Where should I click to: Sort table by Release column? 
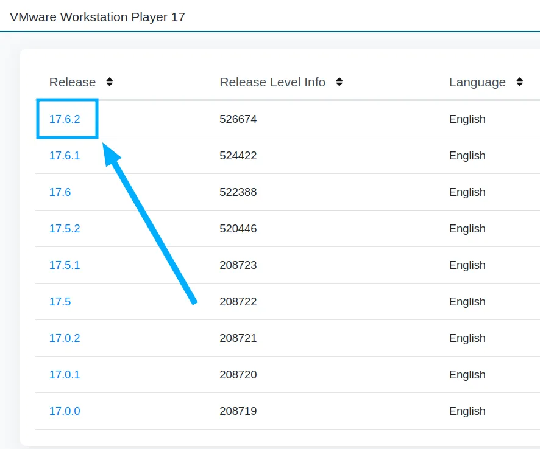110,82
